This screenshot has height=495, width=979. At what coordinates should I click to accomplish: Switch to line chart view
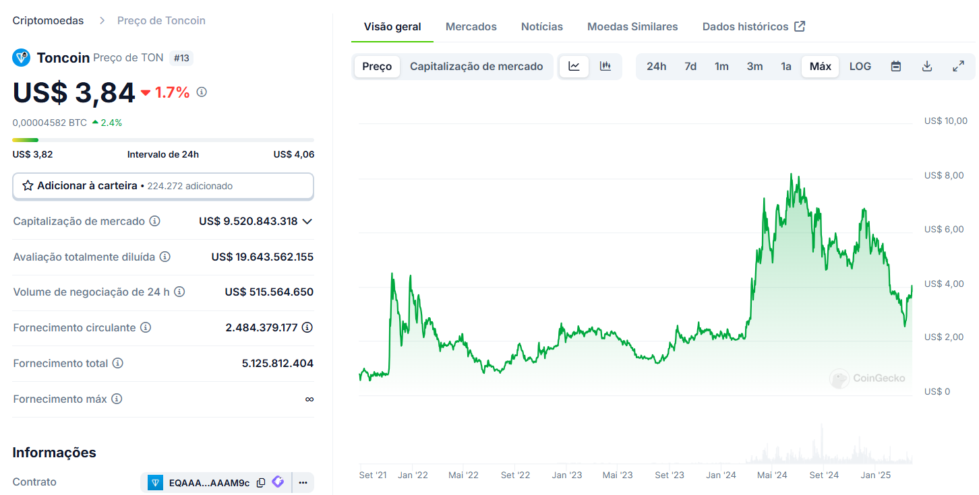[574, 67]
